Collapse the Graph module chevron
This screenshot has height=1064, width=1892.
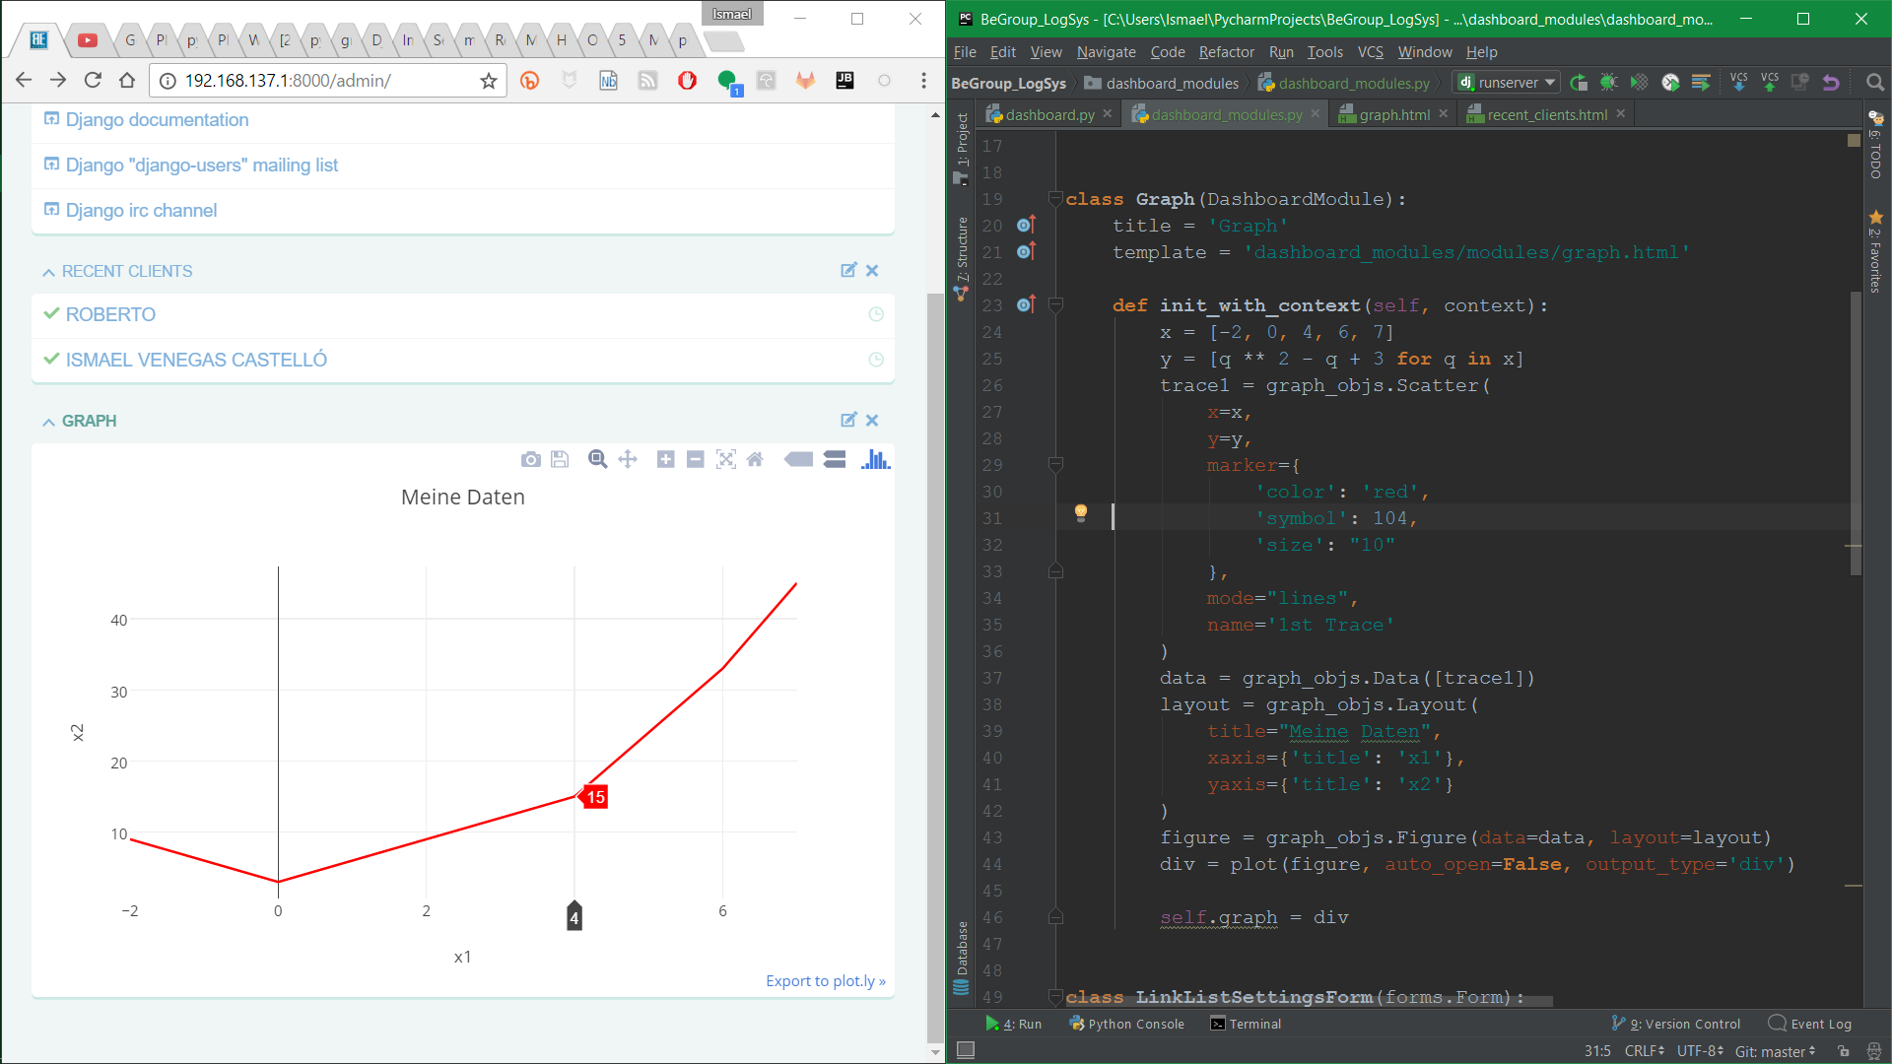pyautogui.click(x=48, y=422)
